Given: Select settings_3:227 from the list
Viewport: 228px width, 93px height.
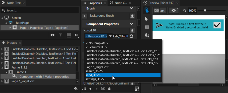Looking at the screenshot, I should point(95,79).
